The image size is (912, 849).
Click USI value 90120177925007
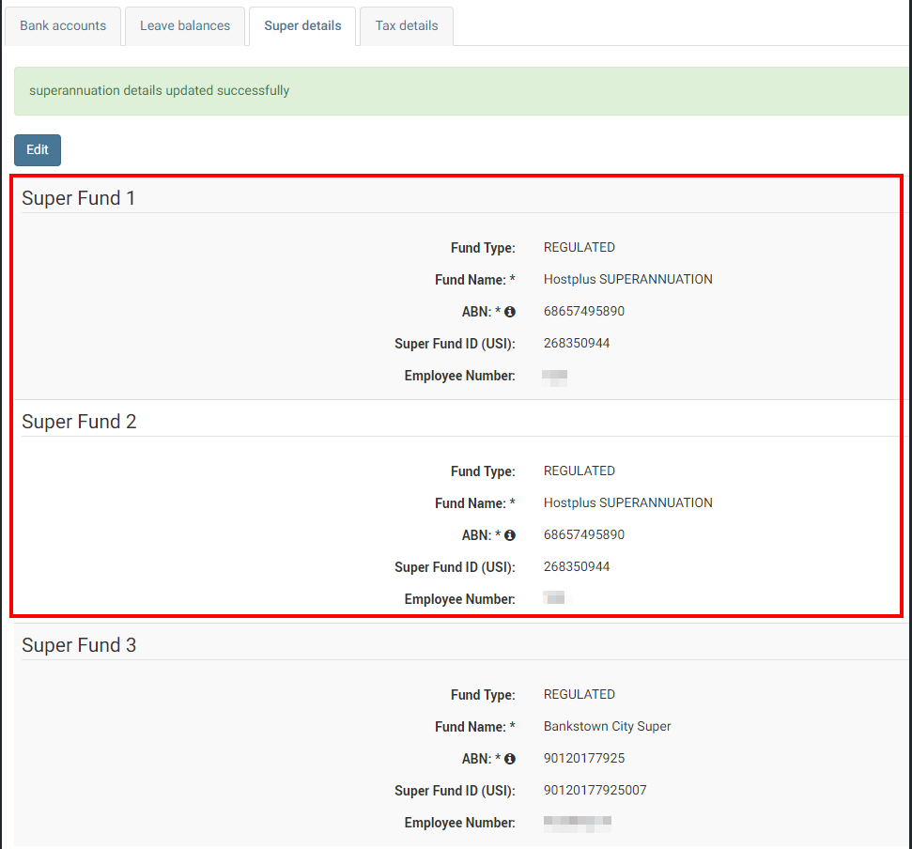595,790
